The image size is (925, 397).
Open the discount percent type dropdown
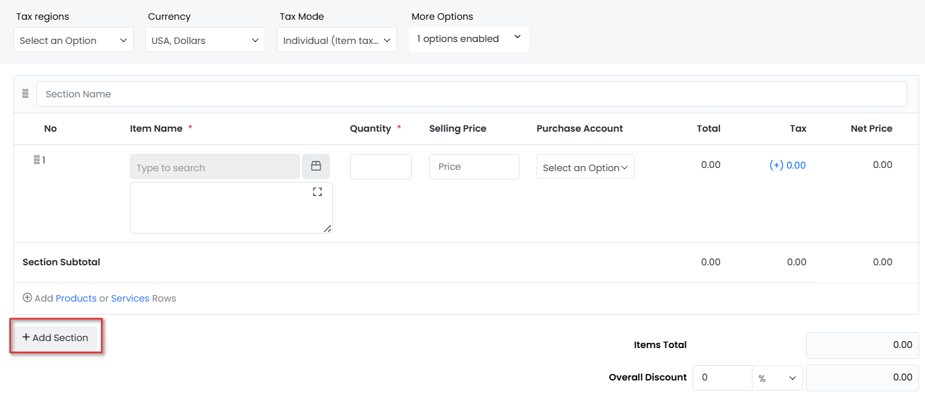point(777,378)
